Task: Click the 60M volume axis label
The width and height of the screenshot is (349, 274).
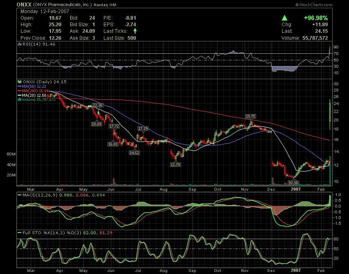Action: point(11,154)
